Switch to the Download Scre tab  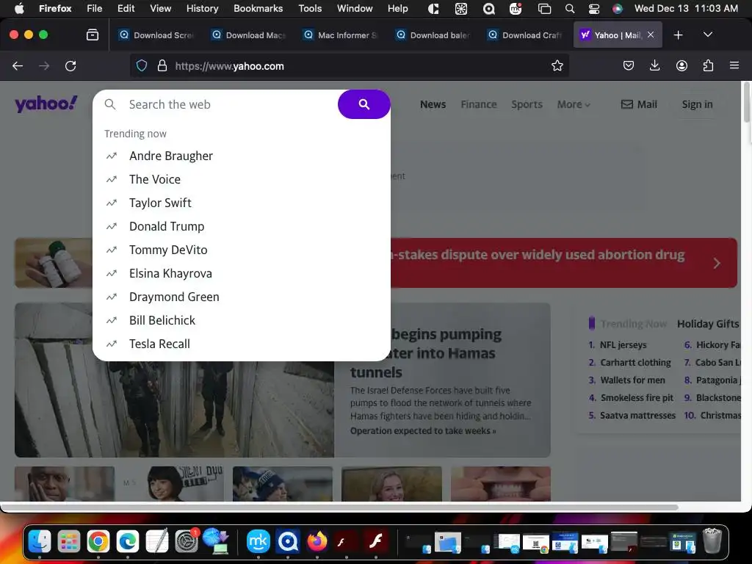[x=157, y=35]
